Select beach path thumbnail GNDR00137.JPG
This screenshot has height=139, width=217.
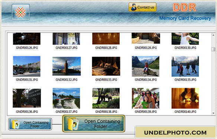(66, 98)
